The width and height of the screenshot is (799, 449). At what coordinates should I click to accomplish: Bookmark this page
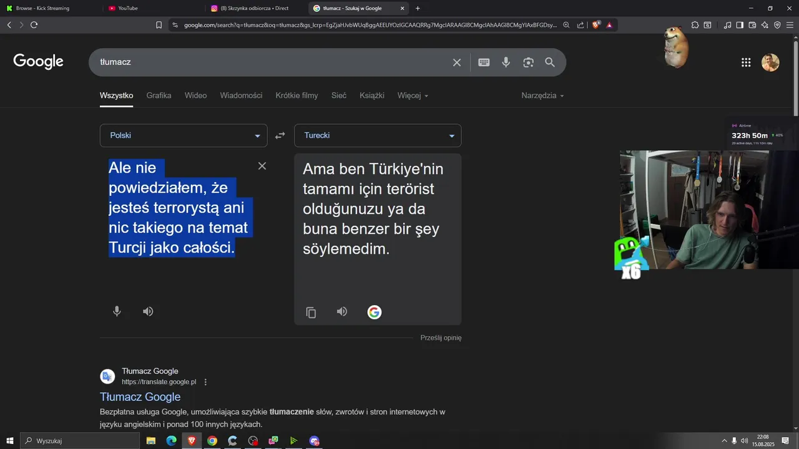click(x=159, y=25)
